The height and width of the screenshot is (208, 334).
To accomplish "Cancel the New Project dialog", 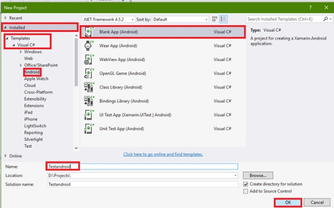I will tap(317, 202).
